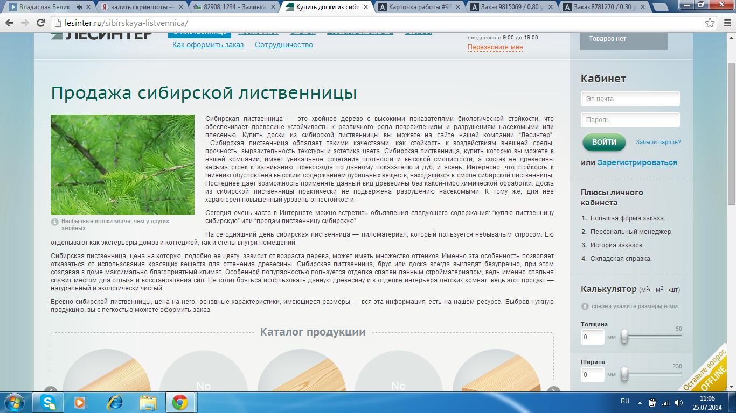The height and width of the screenshot is (413, 736).
Task: Click the Пароль input field
Action: (630, 120)
